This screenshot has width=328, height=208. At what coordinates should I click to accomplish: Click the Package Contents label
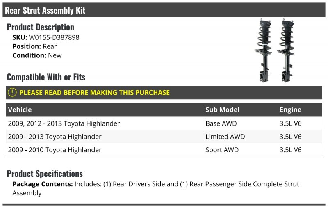(43, 184)
